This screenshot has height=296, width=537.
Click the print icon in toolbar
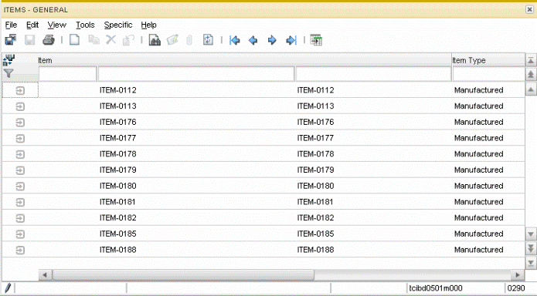click(49, 40)
